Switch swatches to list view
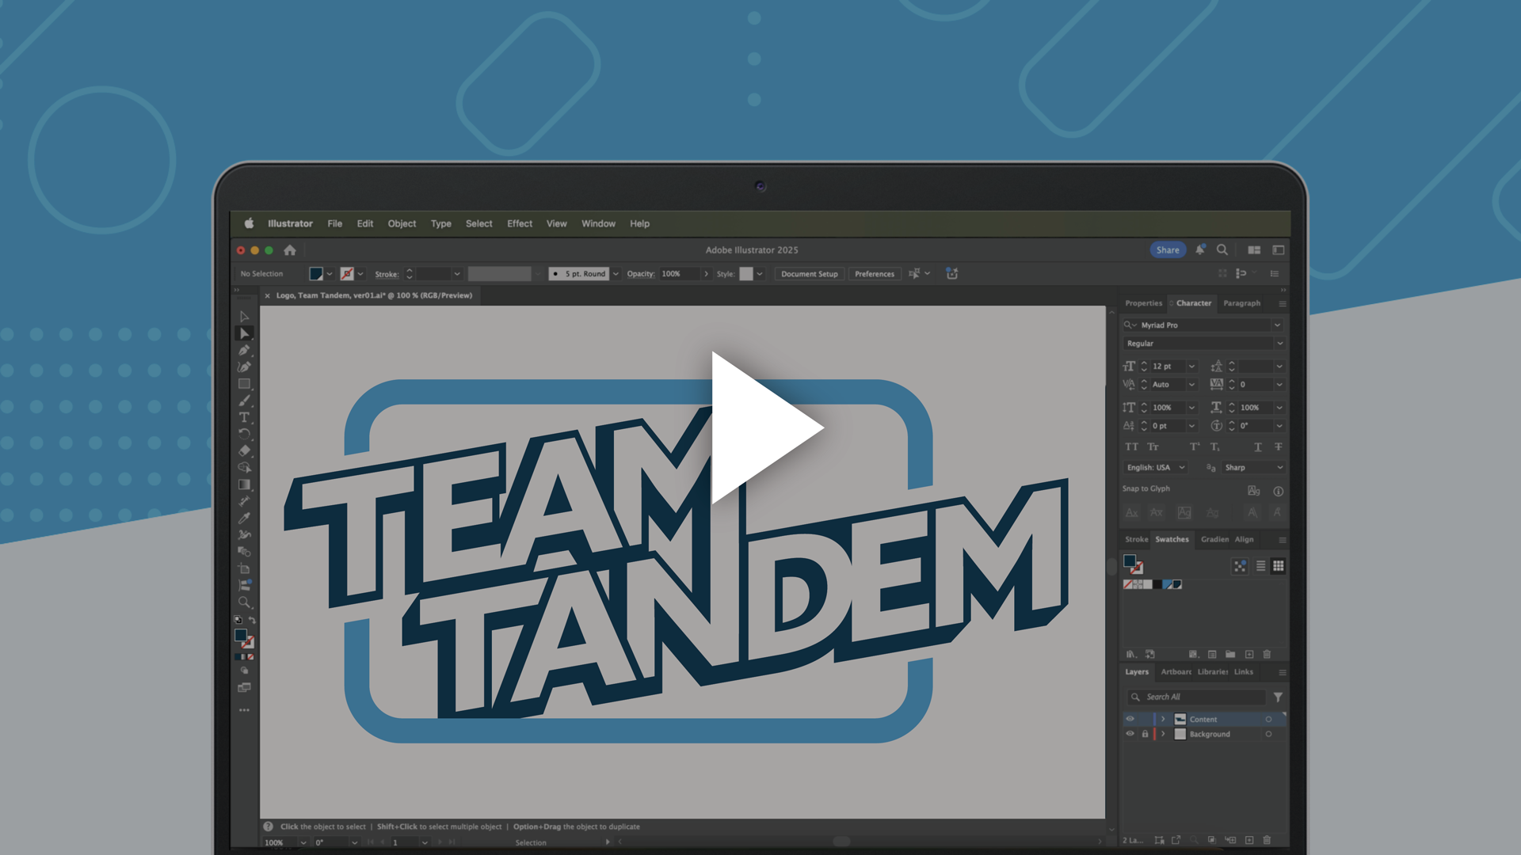This screenshot has height=855, width=1521. pos(1260,566)
